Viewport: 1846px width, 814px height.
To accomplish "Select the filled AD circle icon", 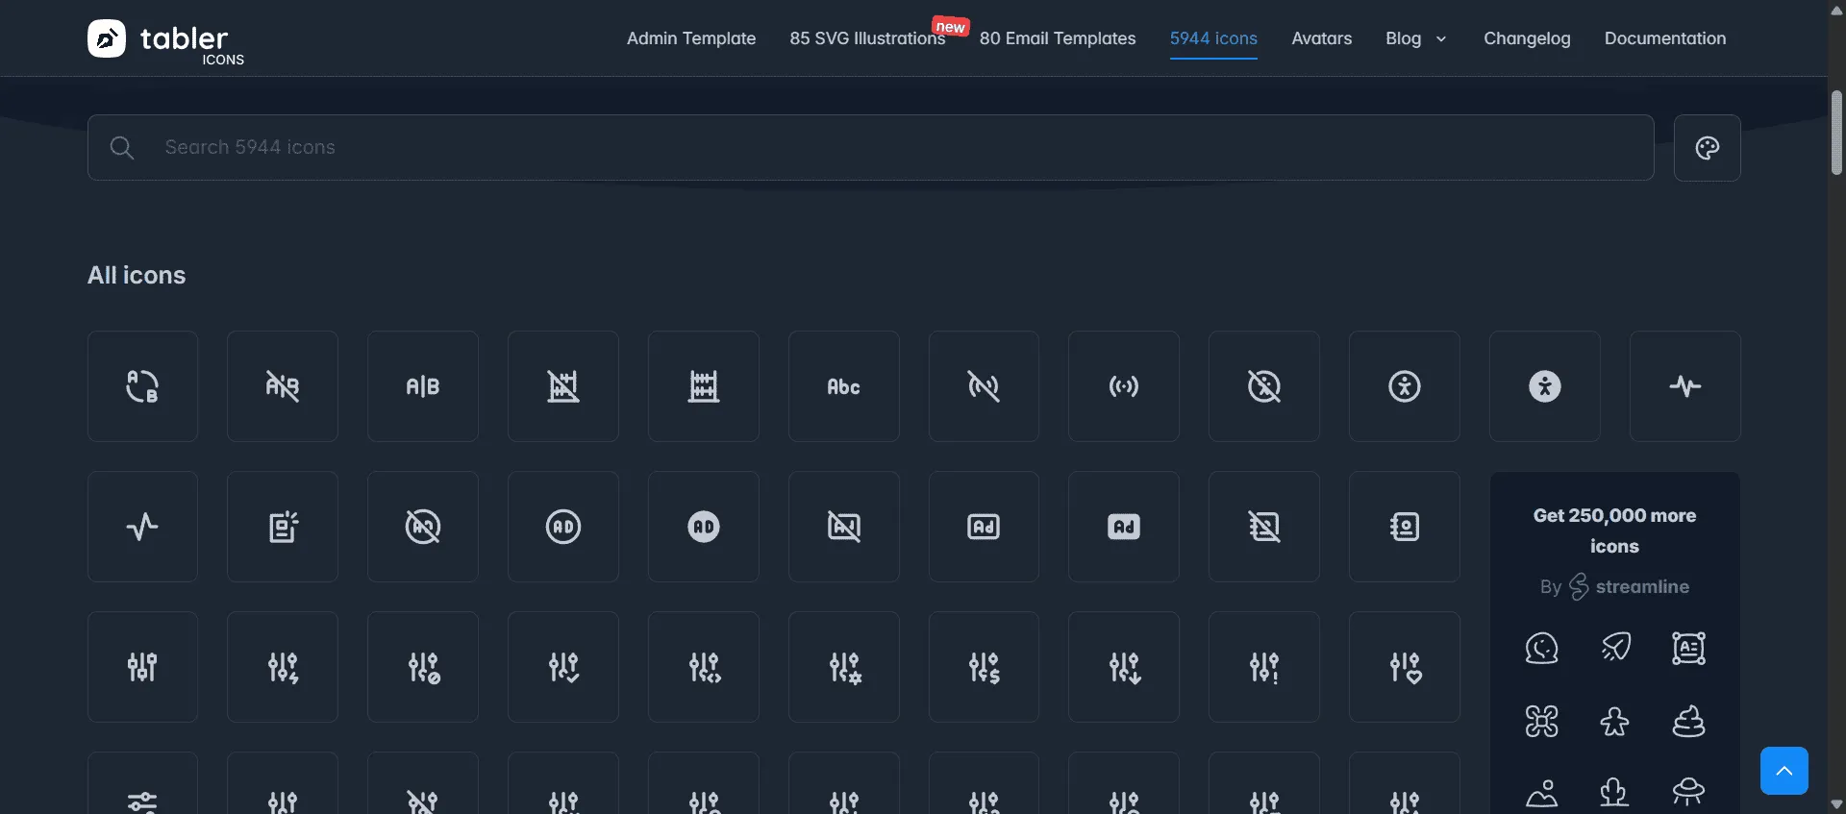I will click(x=704, y=527).
